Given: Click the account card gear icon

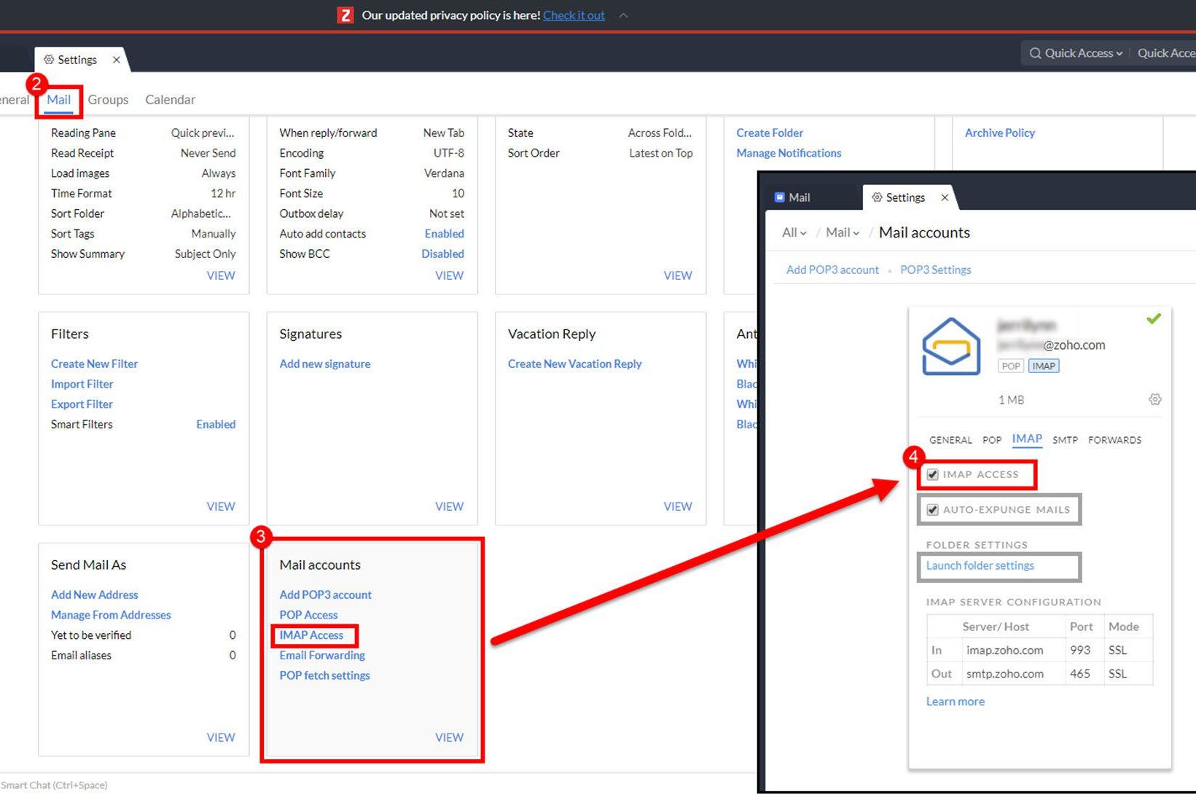Looking at the screenshot, I should pos(1155,399).
